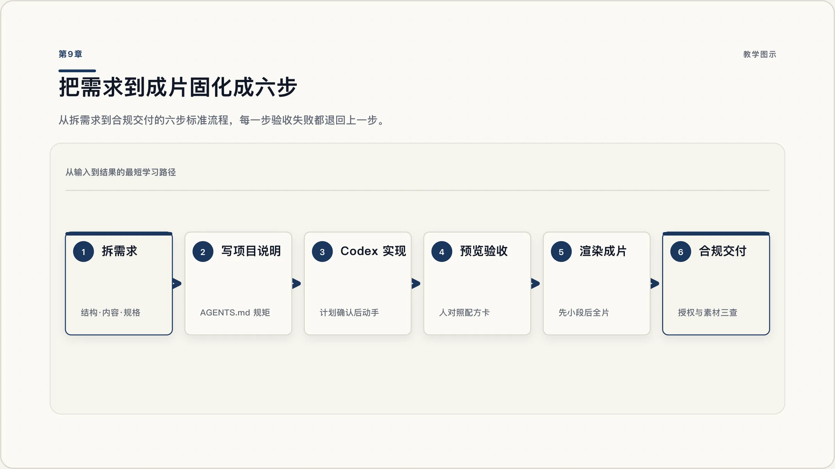Click the step 6 number badge
Viewport: 835px width, 469px height.
tap(681, 252)
